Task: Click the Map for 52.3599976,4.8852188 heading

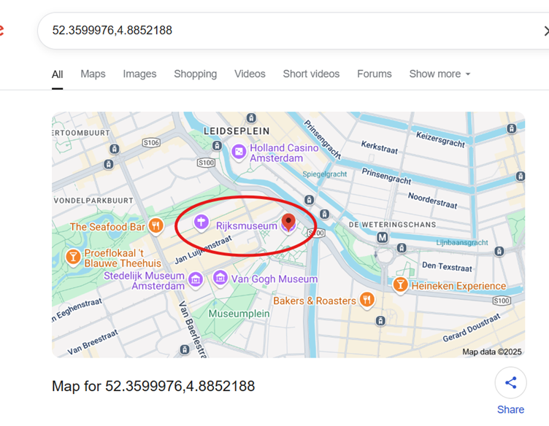Action: pos(153,386)
